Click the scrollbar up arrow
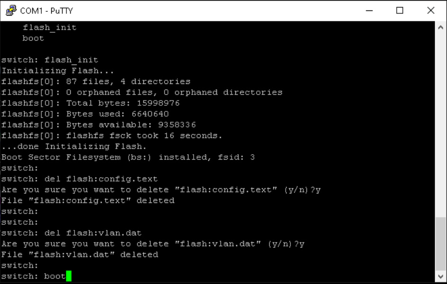Viewport: 447px width, 284px height. coord(441,28)
